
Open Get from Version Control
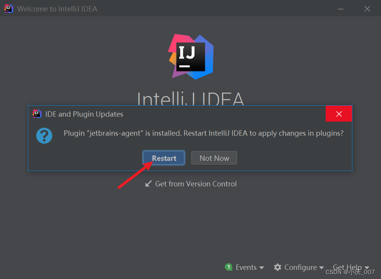point(196,184)
